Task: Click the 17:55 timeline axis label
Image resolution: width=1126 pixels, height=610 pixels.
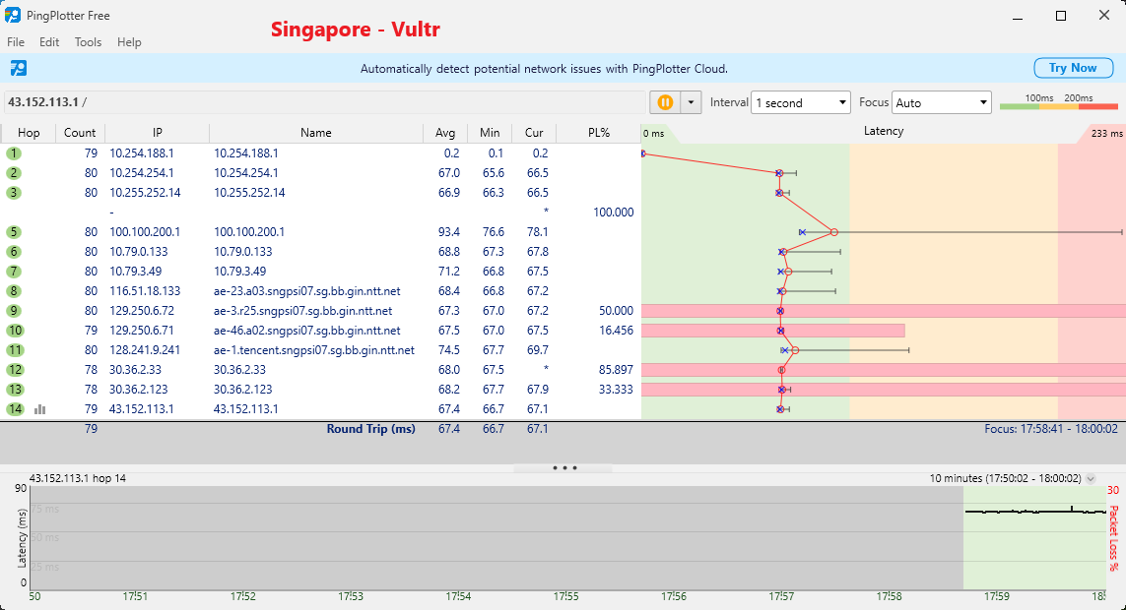Action: (565, 596)
